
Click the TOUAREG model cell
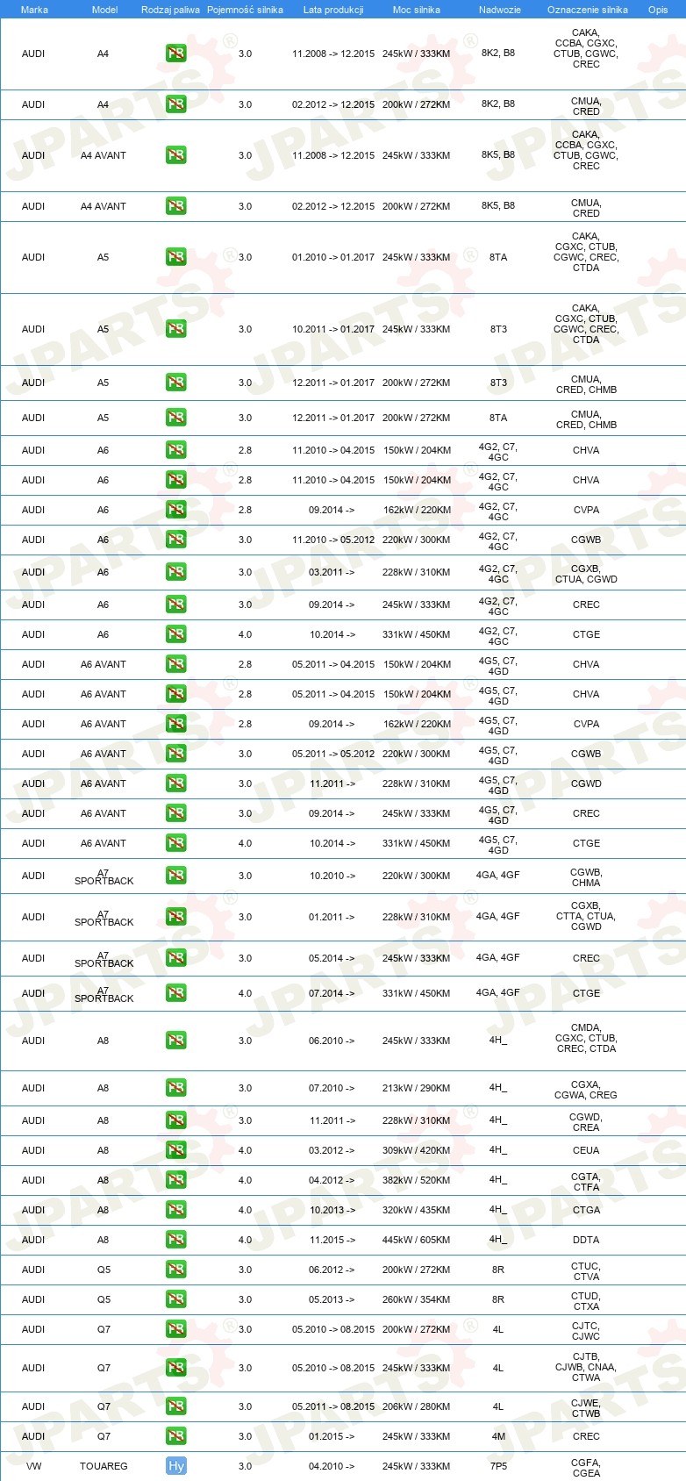[x=104, y=1465]
